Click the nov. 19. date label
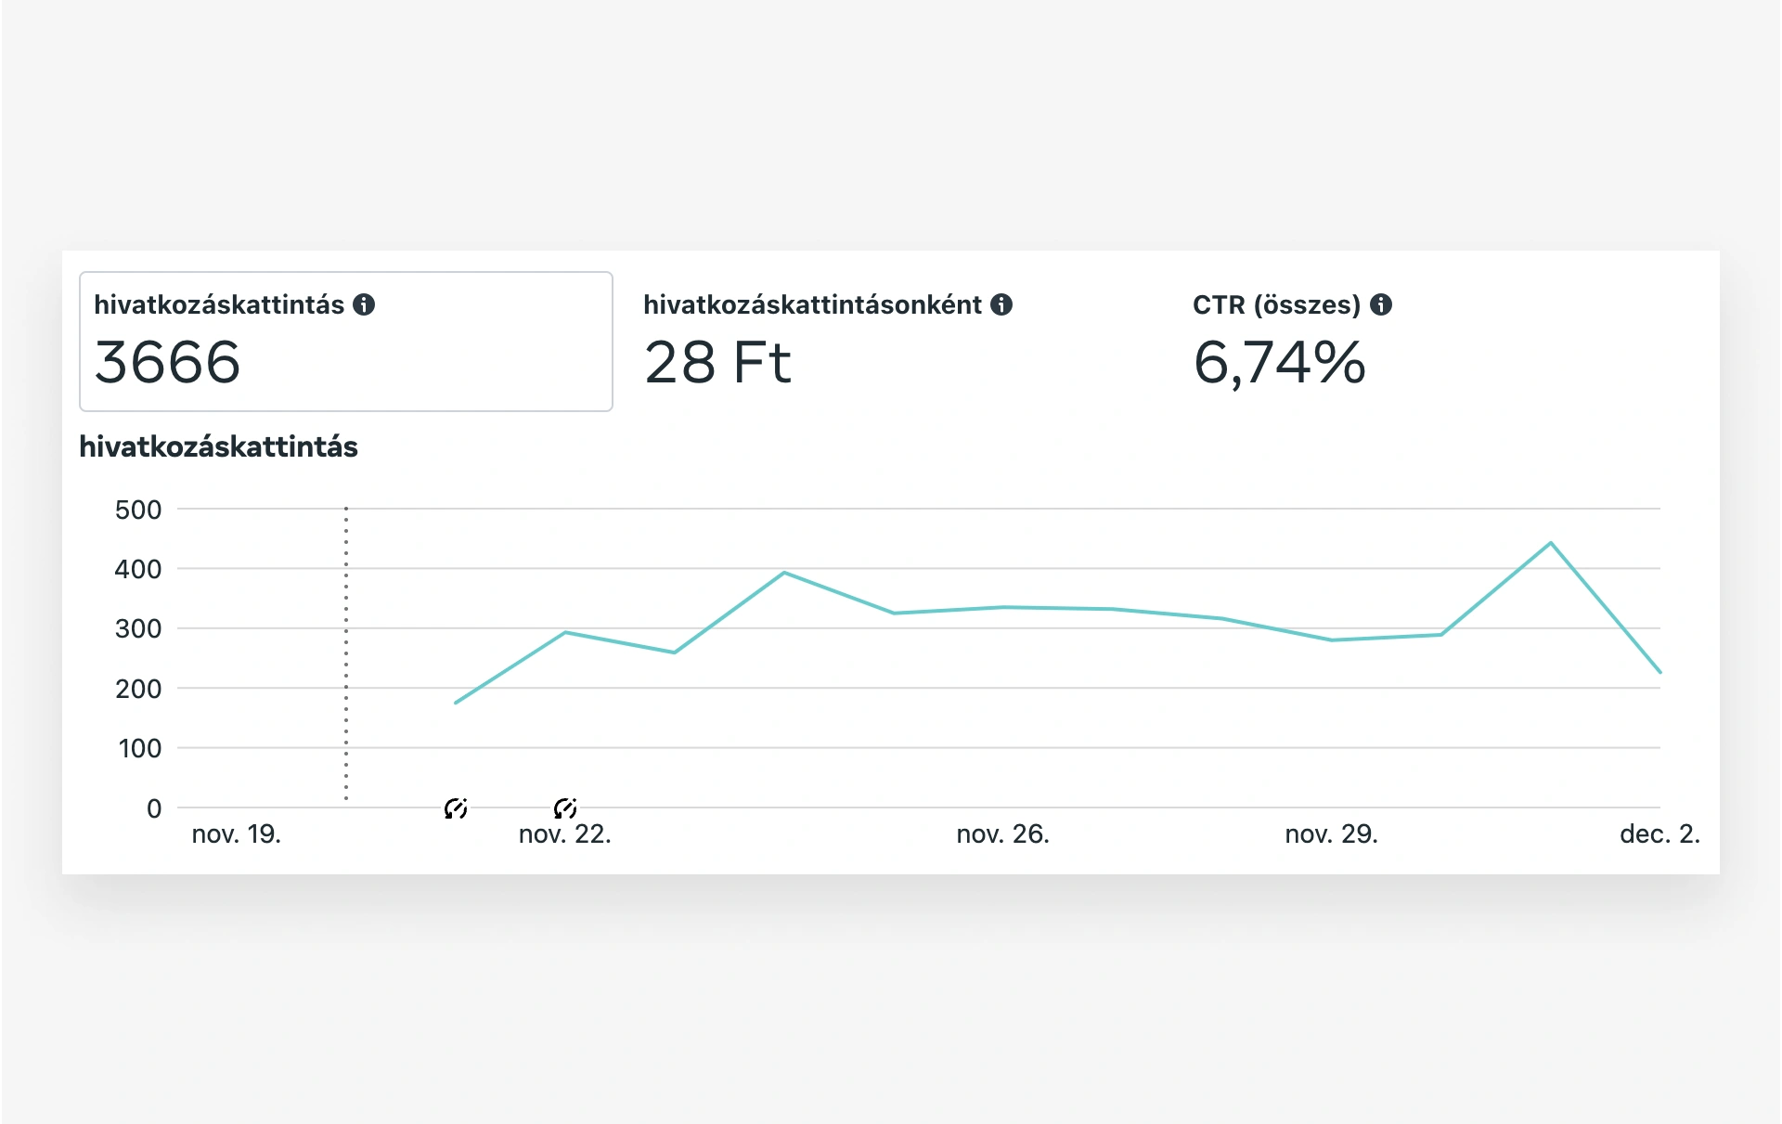Image resolution: width=1782 pixels, height=1124 pixels. pyautogui.click(x=236, y=833)
